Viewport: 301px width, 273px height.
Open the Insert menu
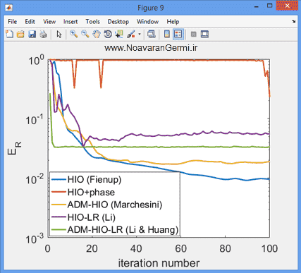pos(70,22)
